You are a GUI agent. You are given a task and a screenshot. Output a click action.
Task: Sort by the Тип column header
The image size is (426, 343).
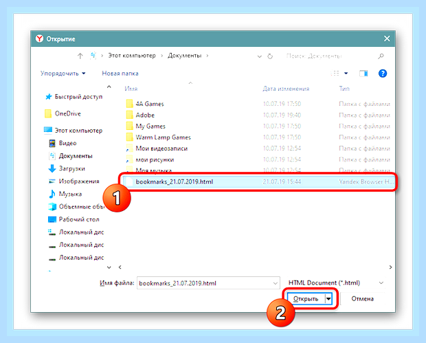(x=344, y=89)
